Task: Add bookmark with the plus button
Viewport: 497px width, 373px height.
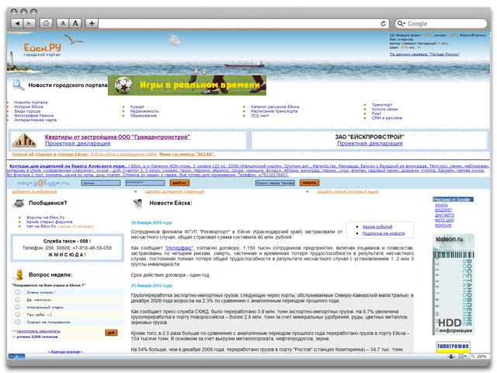Action: 92,23
